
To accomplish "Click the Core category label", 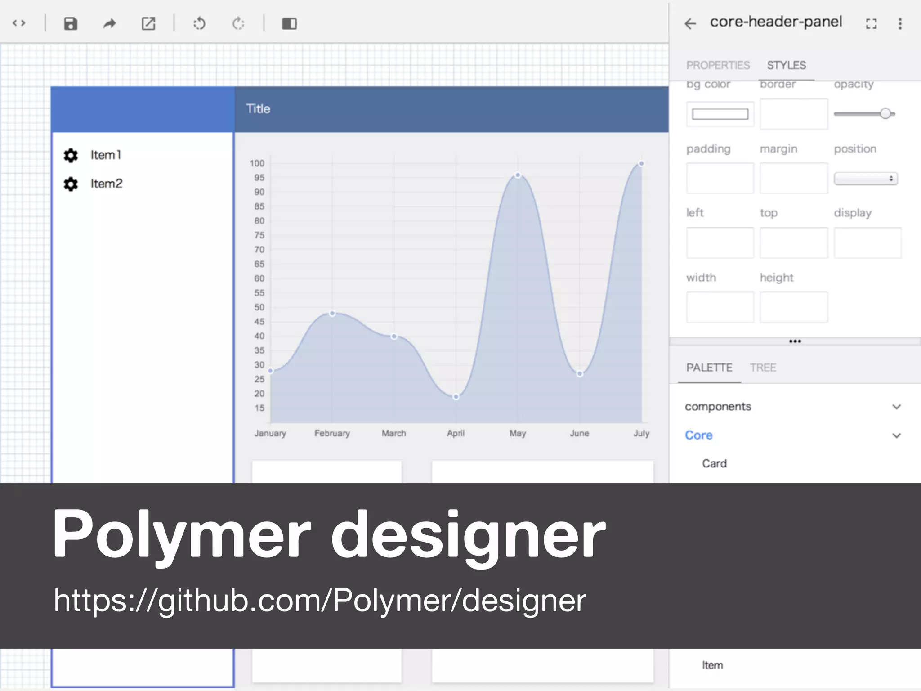I will coord(698,435).
